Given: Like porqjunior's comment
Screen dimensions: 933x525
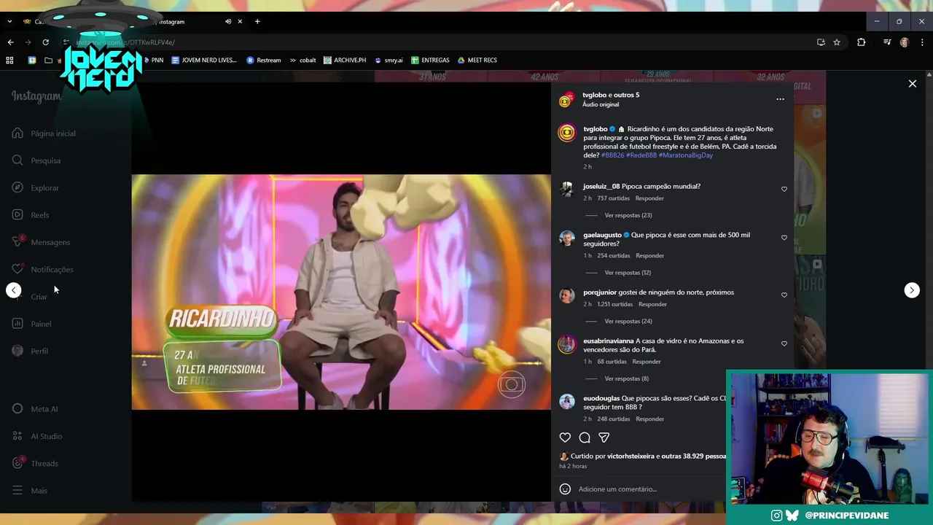Looking at the screenshot, I should pyautogui.click(x=784, y=295).
